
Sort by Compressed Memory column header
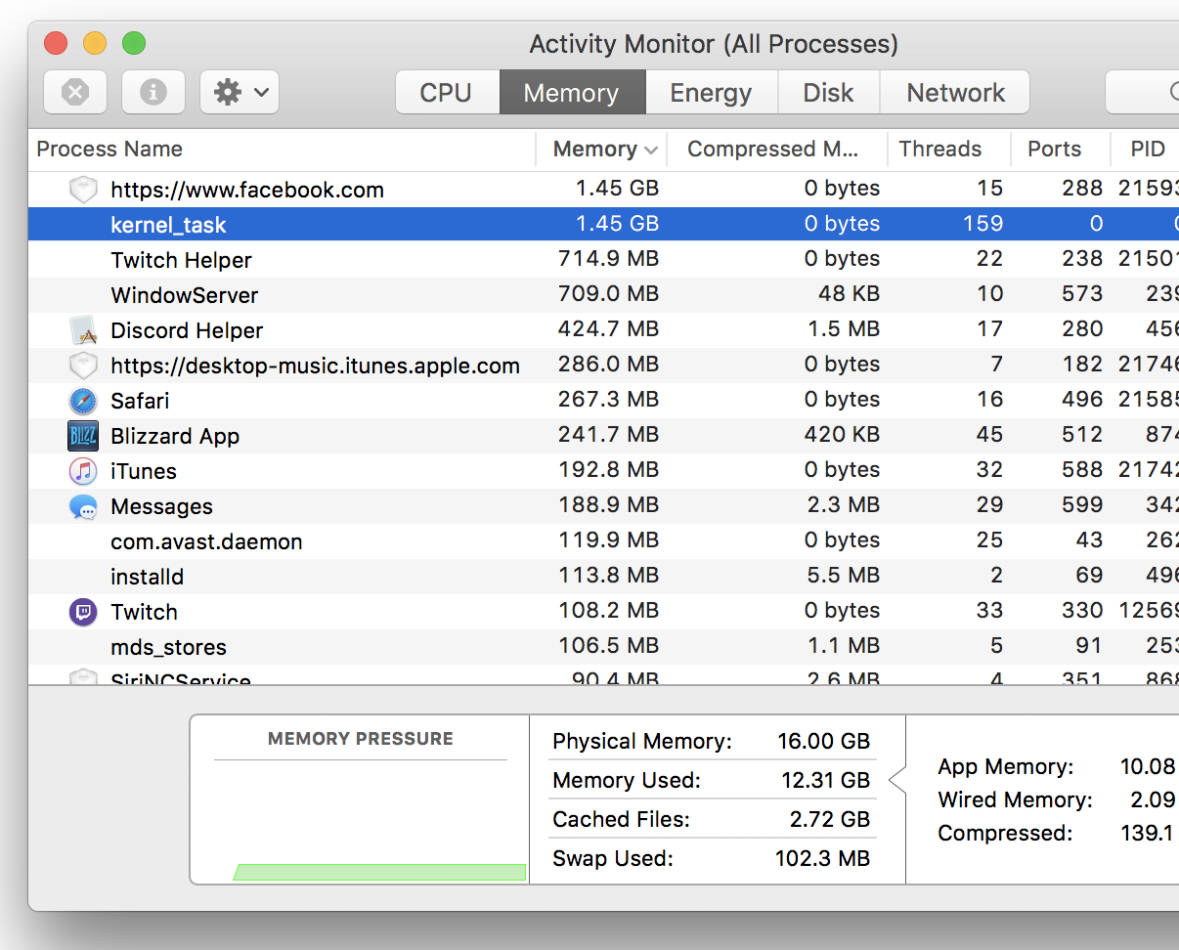coord(776,150)
